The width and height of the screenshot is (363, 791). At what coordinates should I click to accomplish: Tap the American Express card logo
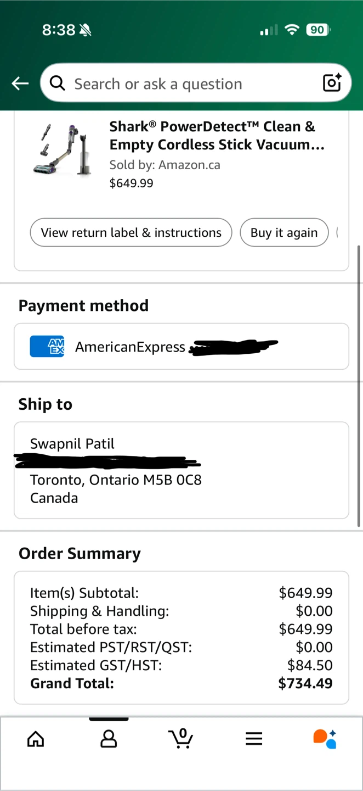[47, 347]
